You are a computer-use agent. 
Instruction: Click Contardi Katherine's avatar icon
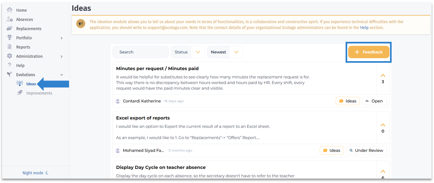[x=117, y=101]
